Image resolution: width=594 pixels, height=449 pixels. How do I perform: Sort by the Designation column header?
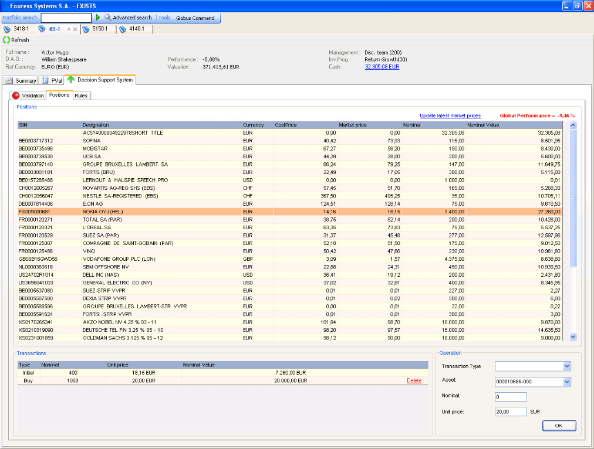162,125
